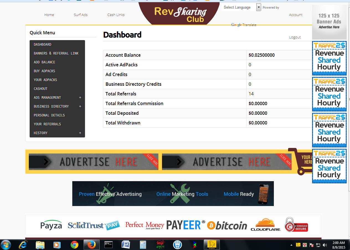Open Surf Ads in the top navigation
Screen dimensions: 350x250
point(81,15)
